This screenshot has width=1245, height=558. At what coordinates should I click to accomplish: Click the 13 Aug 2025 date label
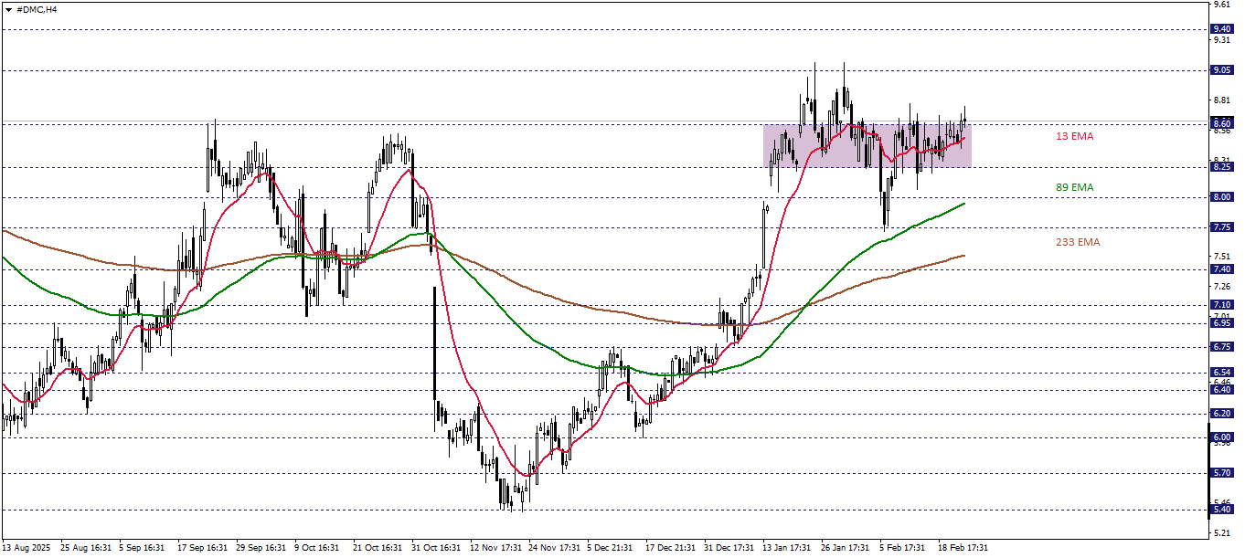[27, 548]
